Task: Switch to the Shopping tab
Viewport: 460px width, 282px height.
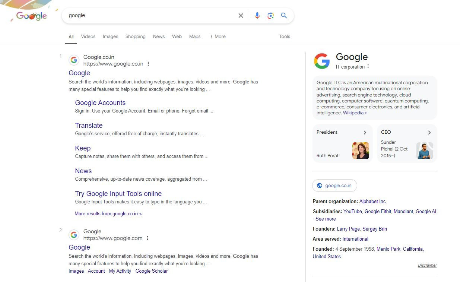Action: [135, 36]
